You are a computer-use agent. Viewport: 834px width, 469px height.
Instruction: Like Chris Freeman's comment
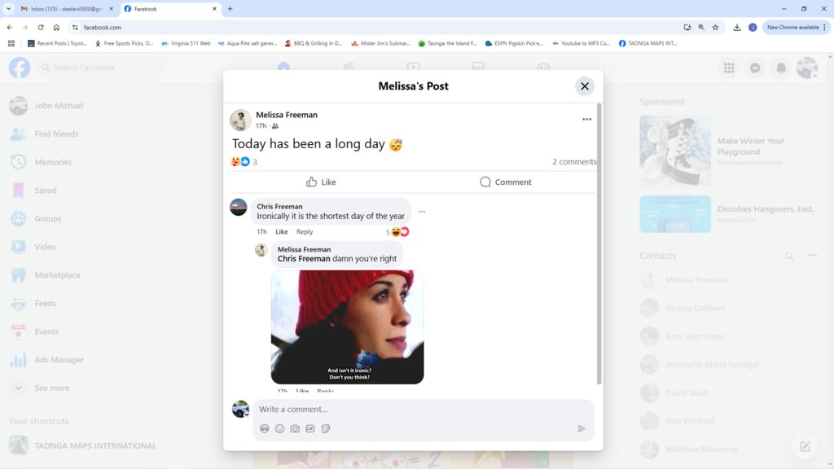pos(281,232)
